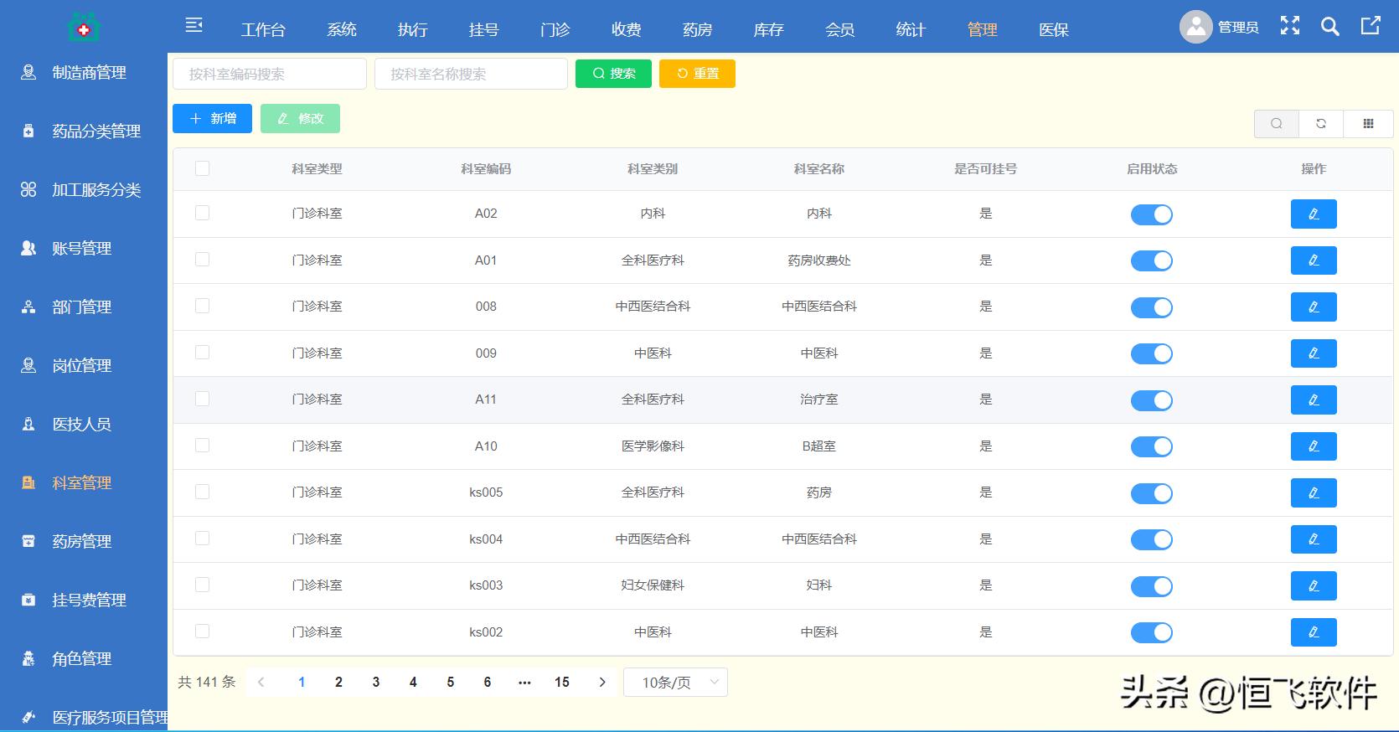Jump ahead using pagination ellipsis

(524, 683)
